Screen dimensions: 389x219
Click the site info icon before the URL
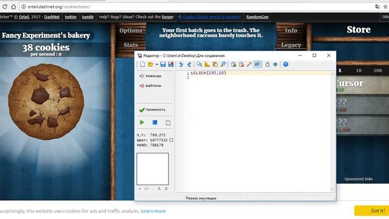point(23,7)
